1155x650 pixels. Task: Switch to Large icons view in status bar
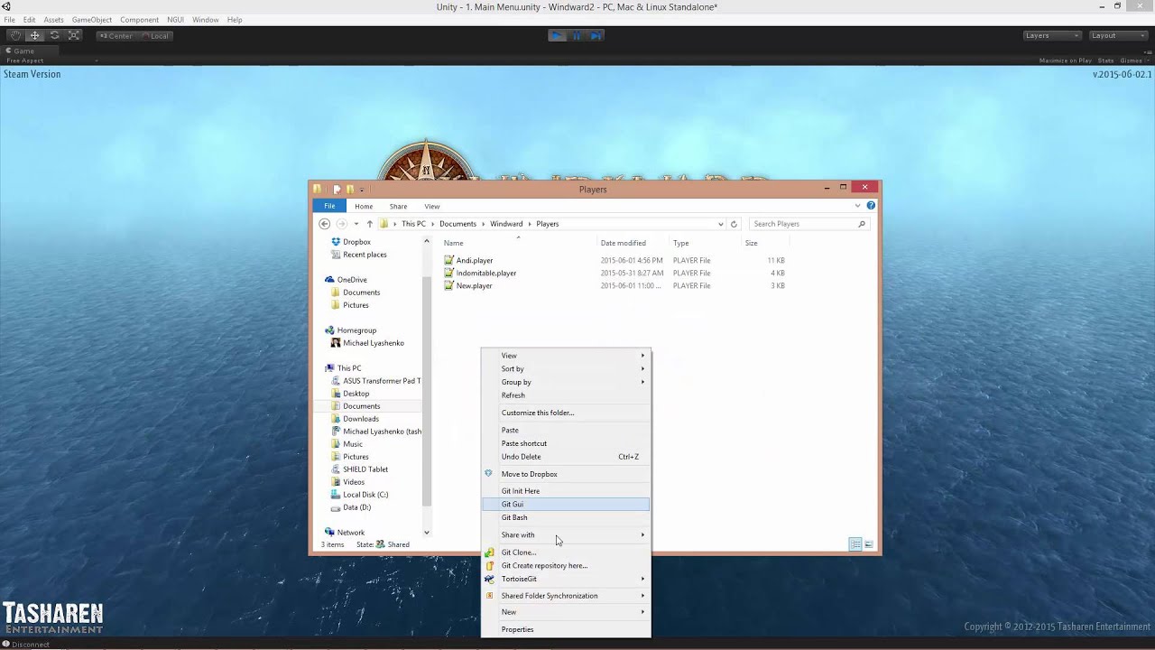(x=869, y=544)
